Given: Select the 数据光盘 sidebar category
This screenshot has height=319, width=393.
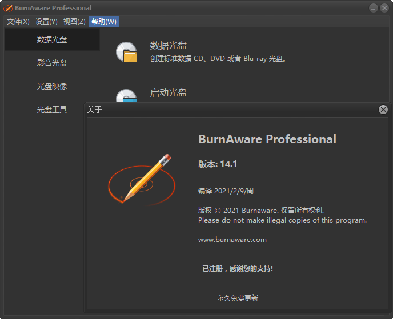Looking at the screenshot, I should point(52,39).
